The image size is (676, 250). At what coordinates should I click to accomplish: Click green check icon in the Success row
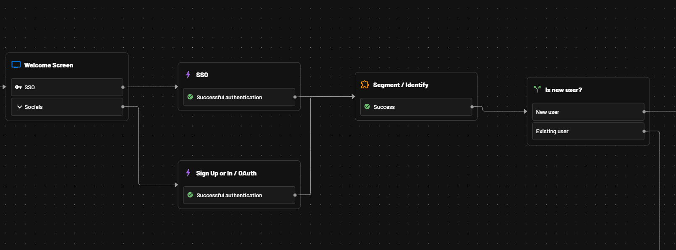[367, 107]
